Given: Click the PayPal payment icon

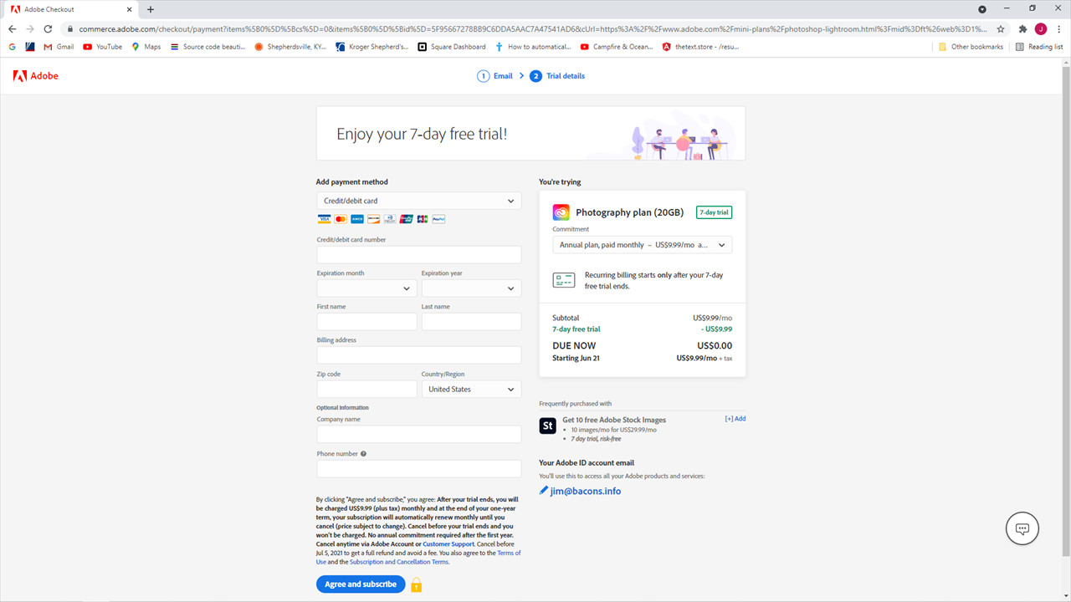Looking at the screenshot, I should [x=438, y=219].
